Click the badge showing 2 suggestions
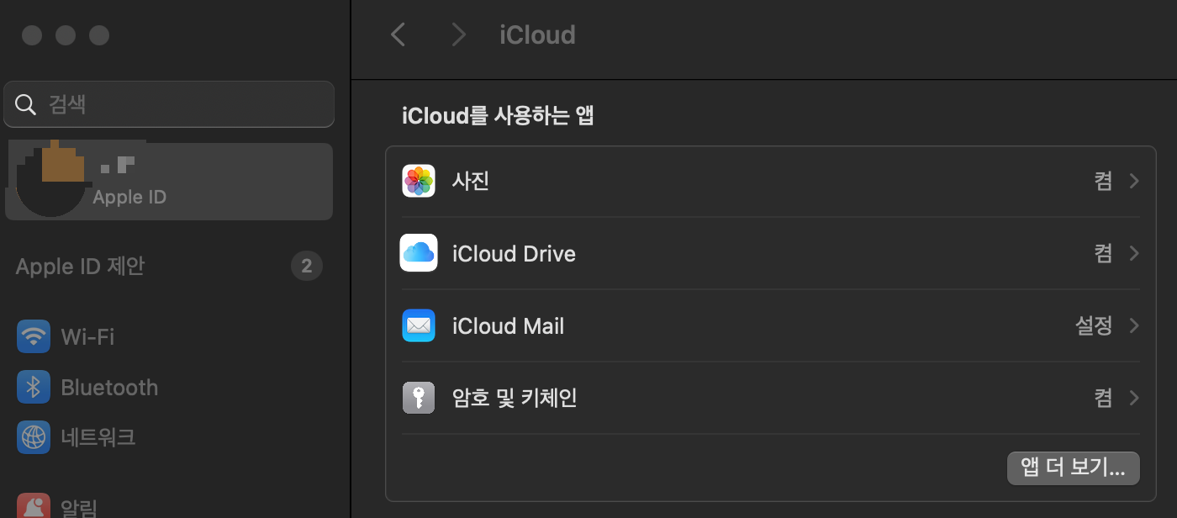 pos(307,267)
